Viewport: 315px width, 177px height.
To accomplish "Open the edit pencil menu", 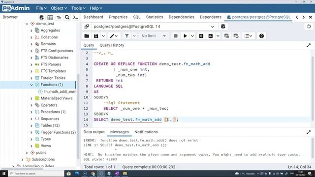I will pyautogui.click(x=114, y=36).
